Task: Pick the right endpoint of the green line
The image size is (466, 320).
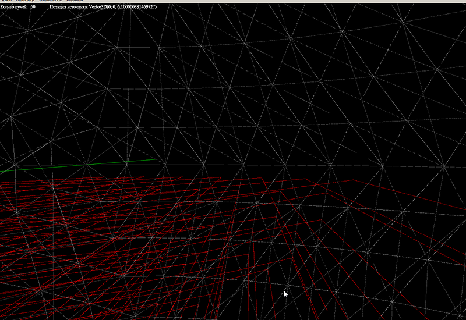Action: (156, 159)
